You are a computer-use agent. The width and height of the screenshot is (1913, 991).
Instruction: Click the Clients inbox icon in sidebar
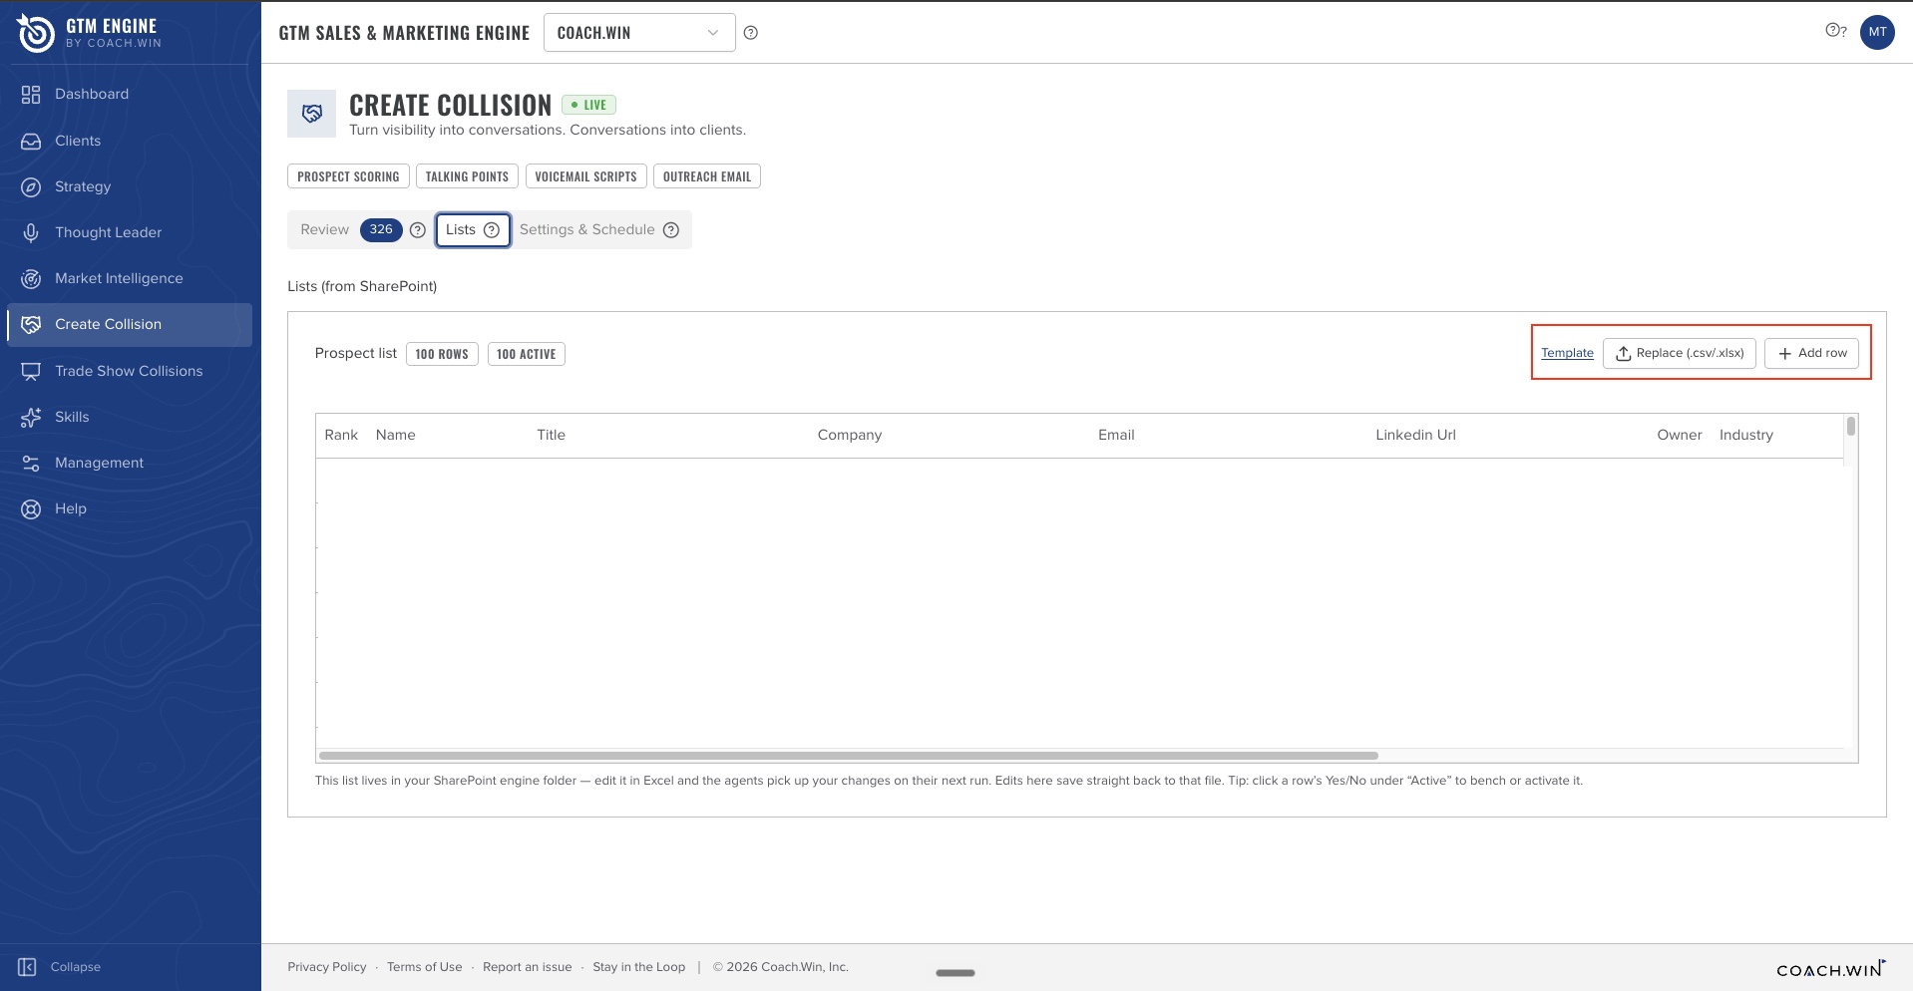click(31, 142)
